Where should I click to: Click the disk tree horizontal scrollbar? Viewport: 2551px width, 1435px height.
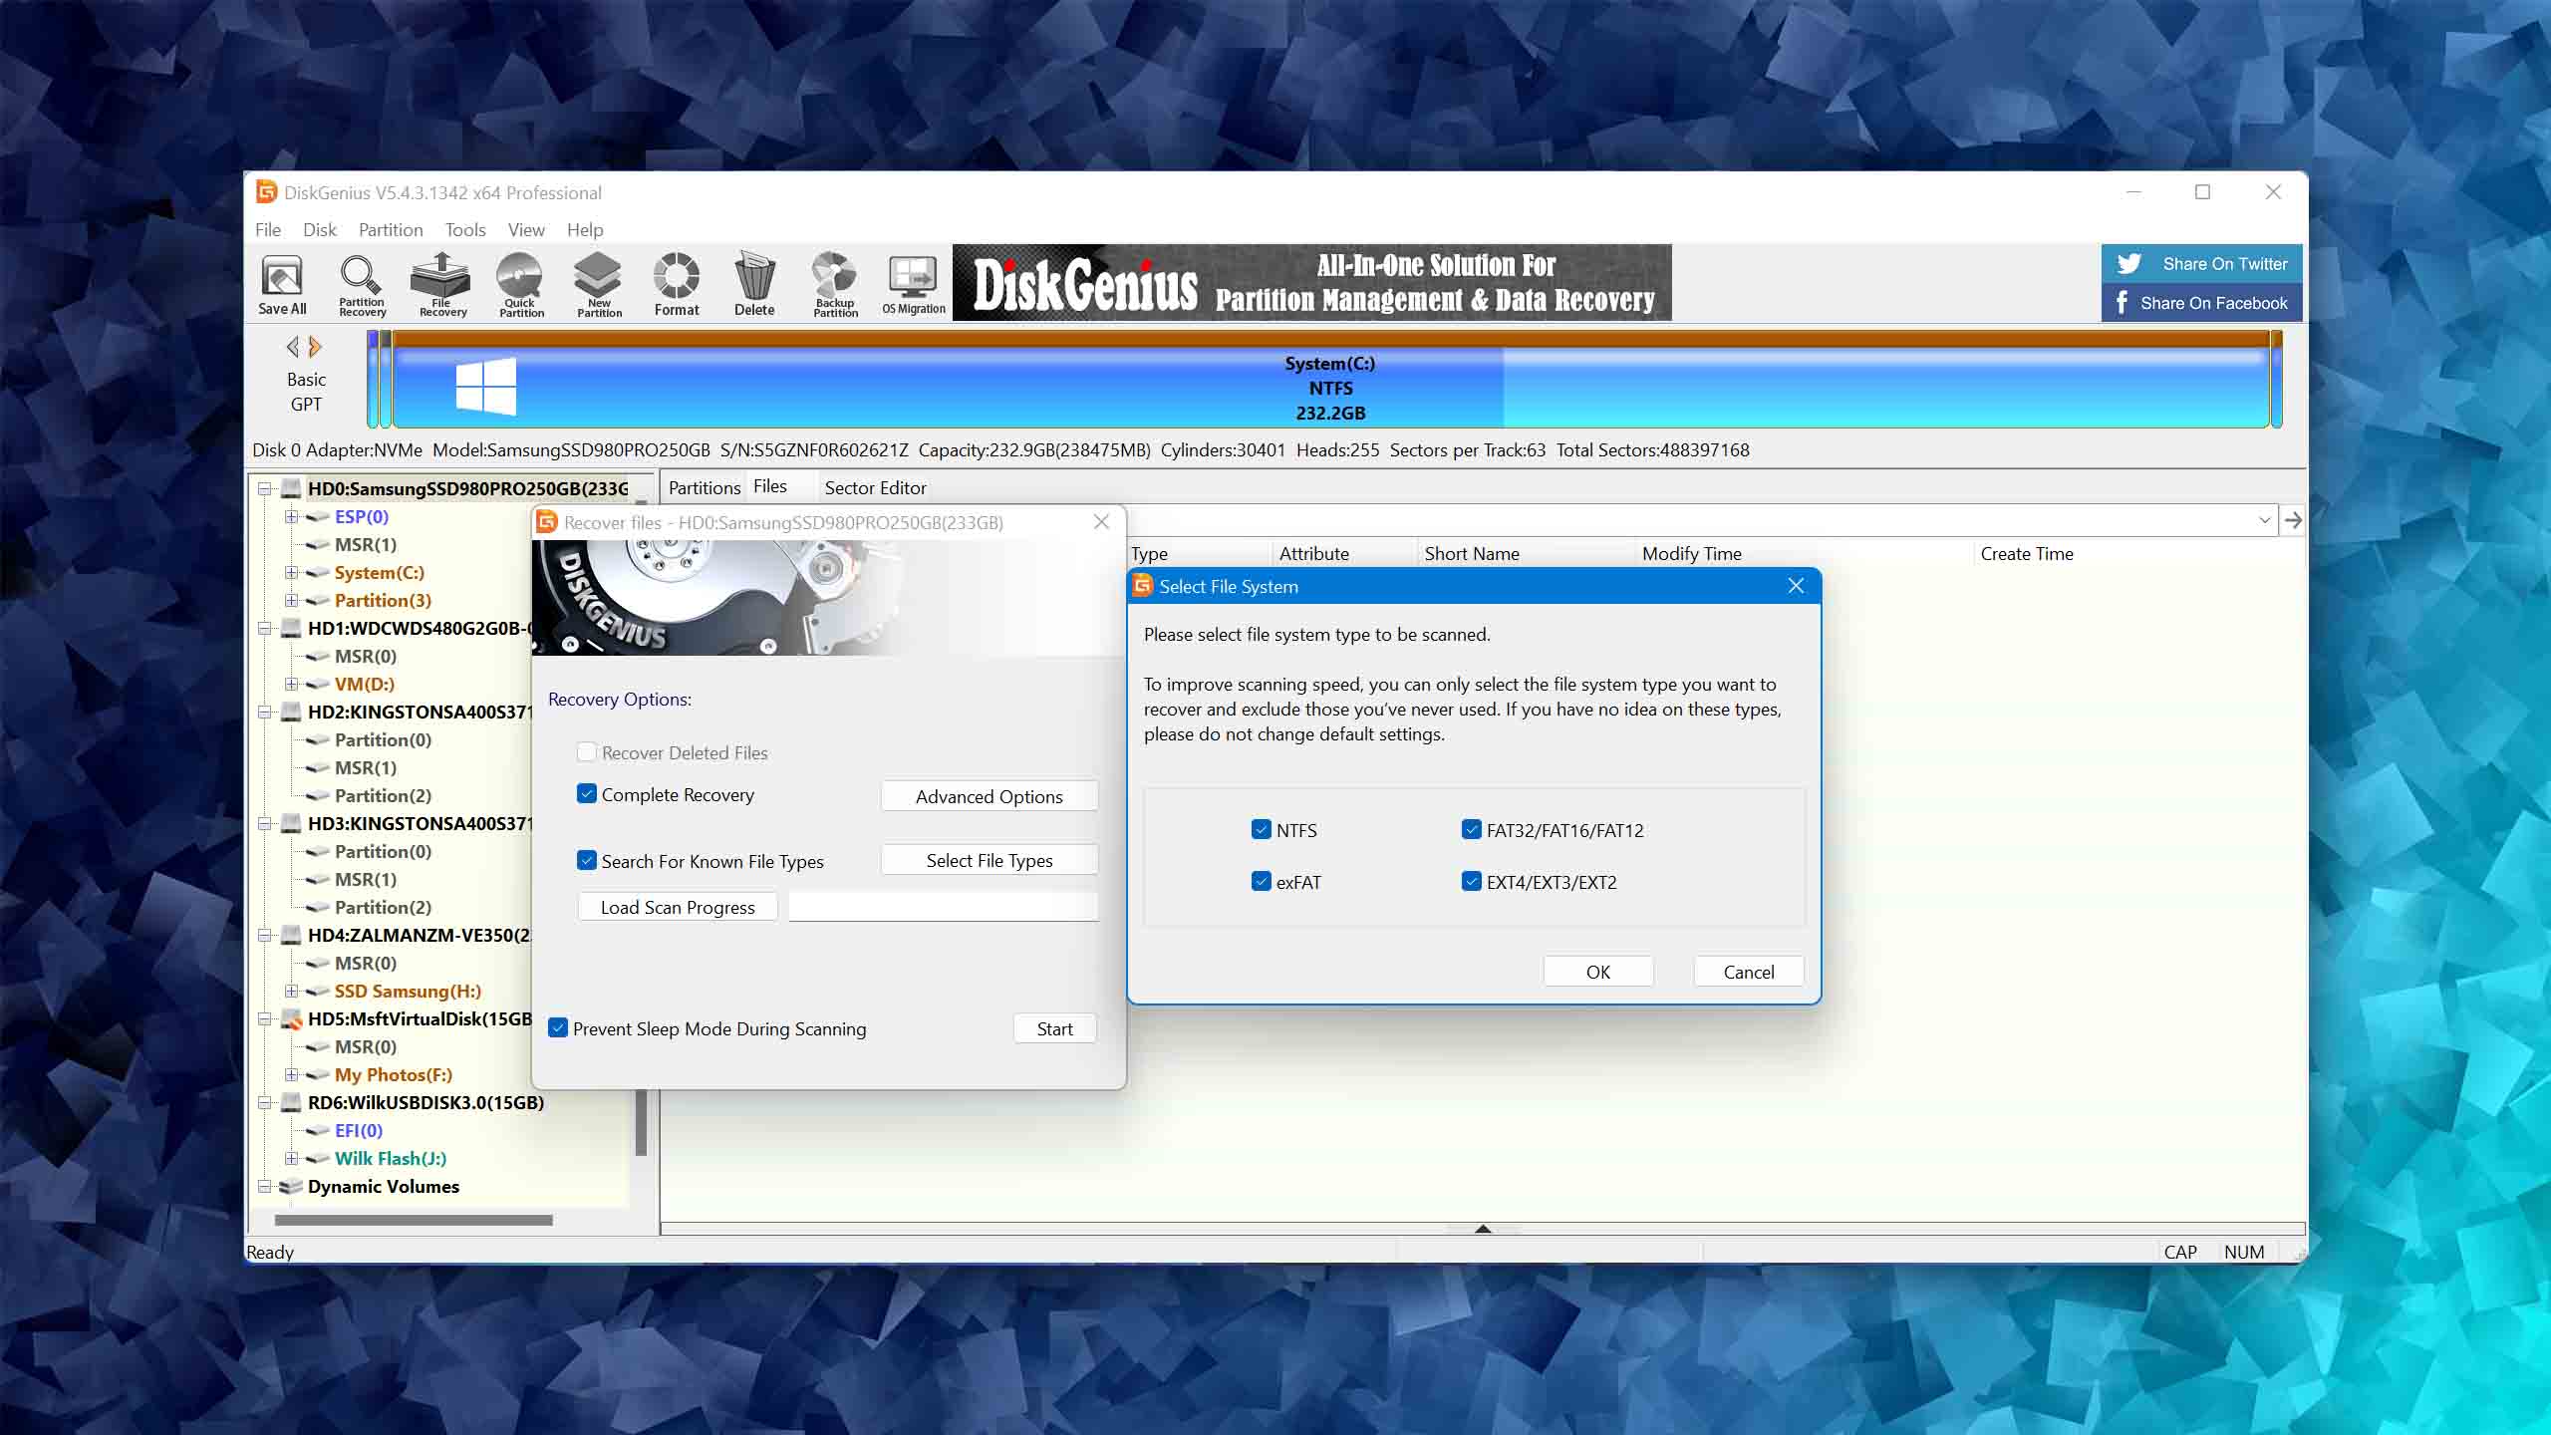click(414, 1220)
